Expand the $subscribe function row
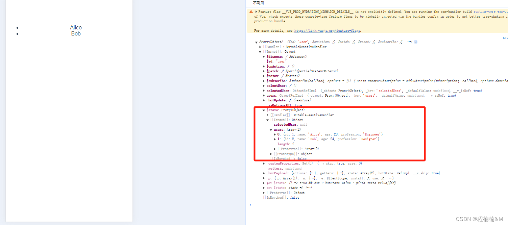 (x=264, y=81)
